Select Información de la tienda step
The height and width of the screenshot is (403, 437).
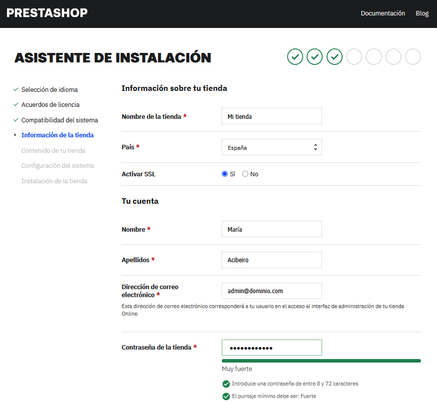[x=57, y=135]
